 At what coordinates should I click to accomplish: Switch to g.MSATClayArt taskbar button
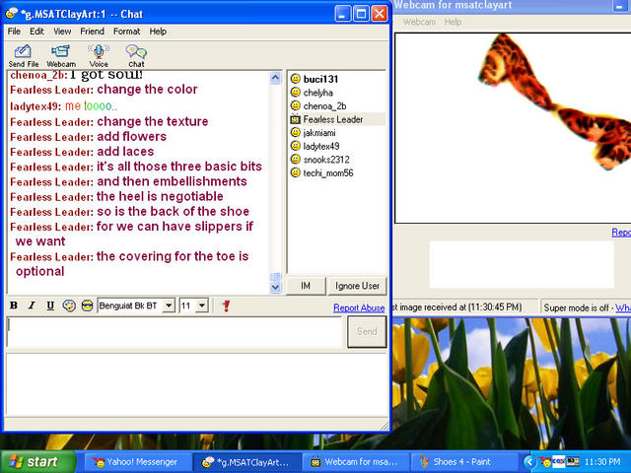[246, 462]
